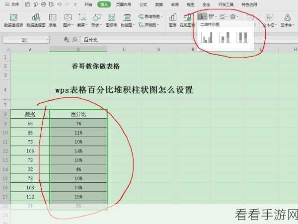Open the 公式 Formulas tab

143,4
